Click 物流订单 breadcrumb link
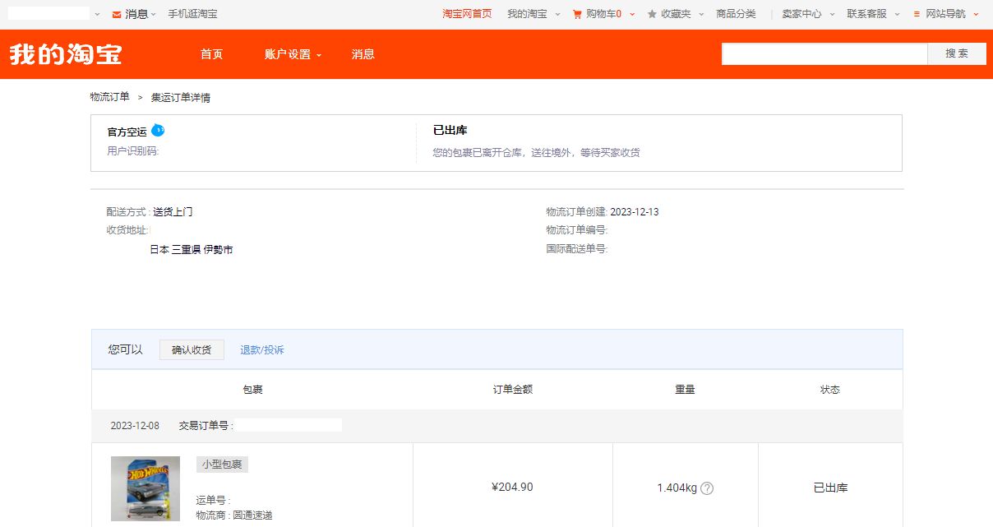The image size is (993, 527). pyautogui.click(x=110, y=97)
